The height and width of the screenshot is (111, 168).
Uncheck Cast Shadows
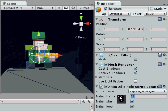click(135, 68)
